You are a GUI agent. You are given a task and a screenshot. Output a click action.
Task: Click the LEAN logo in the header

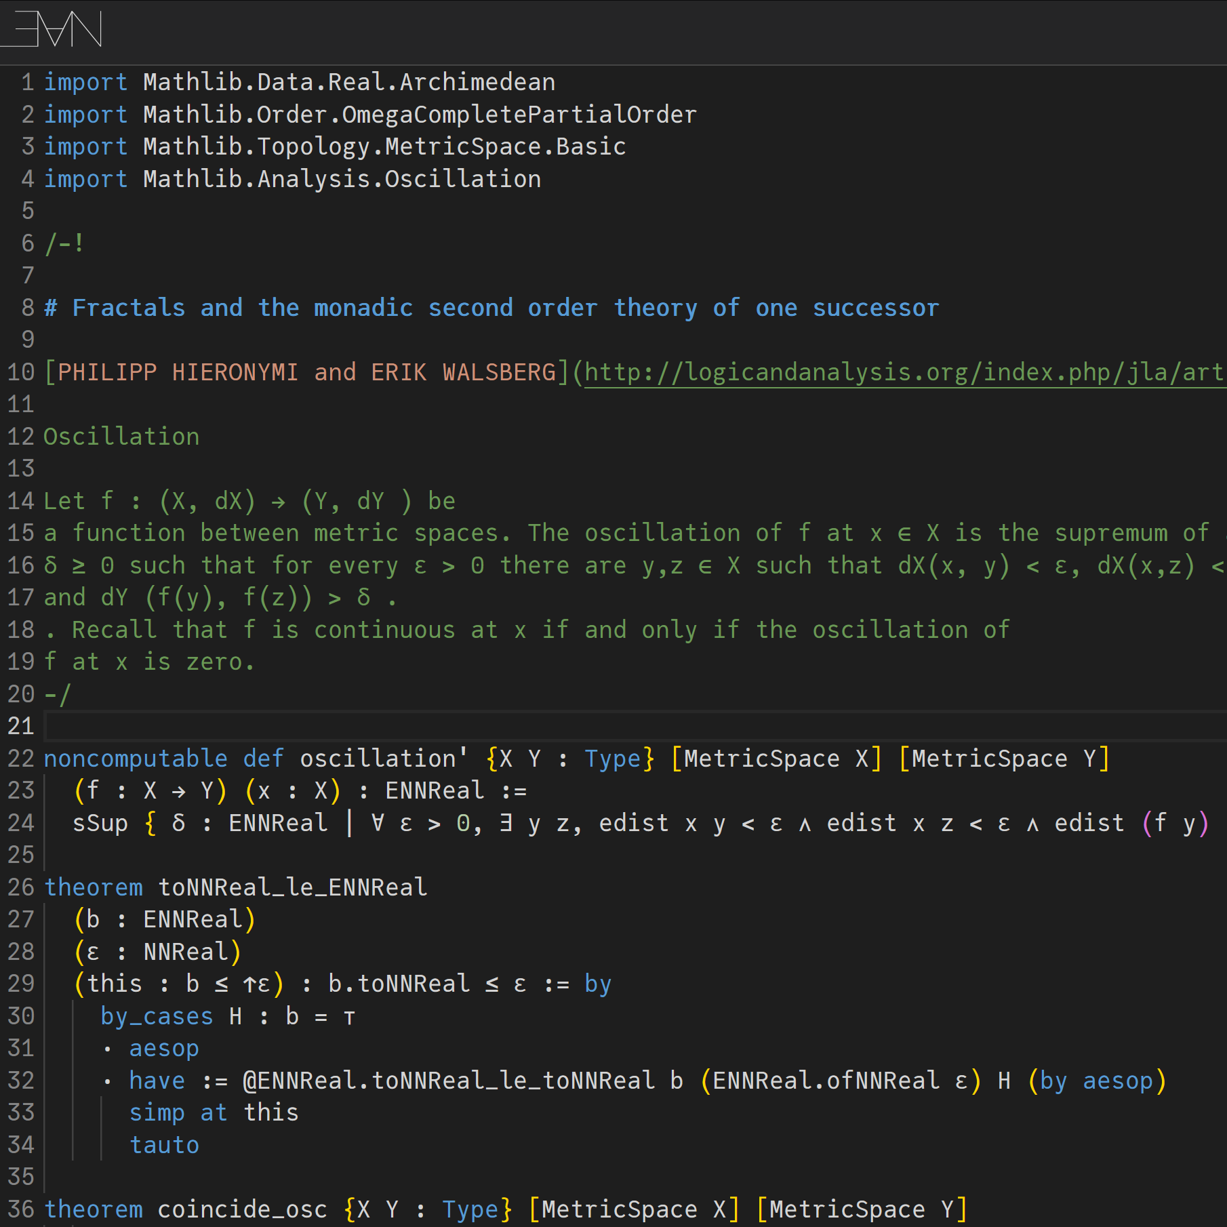53,29
